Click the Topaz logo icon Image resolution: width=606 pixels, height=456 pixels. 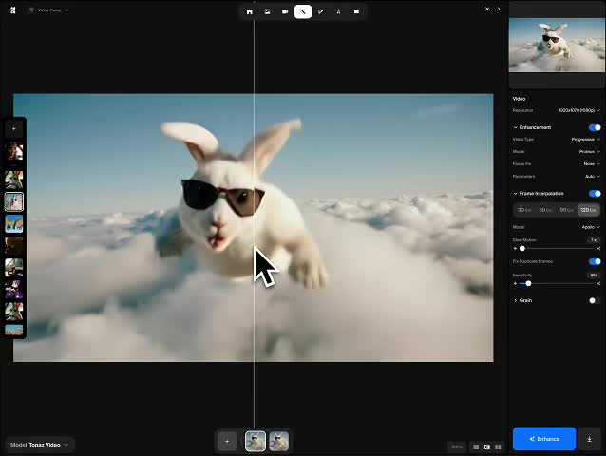(13, 10)
